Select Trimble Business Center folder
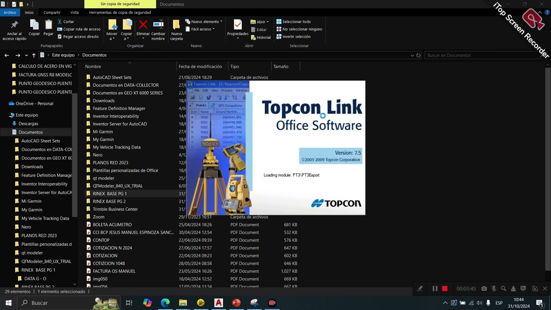Viewport: 551px width, 310px height. [115, 209]
